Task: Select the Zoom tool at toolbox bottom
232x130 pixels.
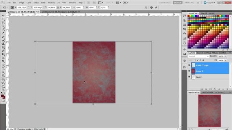Action: (x=3, y=90)
